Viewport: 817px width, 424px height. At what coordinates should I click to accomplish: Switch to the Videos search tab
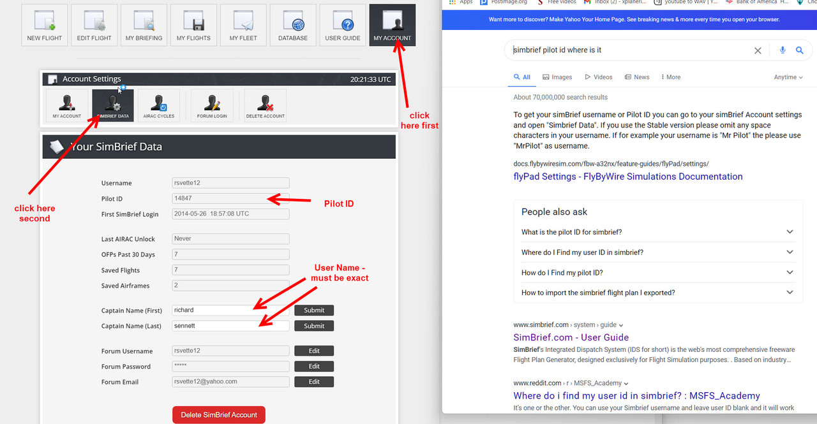599,77
